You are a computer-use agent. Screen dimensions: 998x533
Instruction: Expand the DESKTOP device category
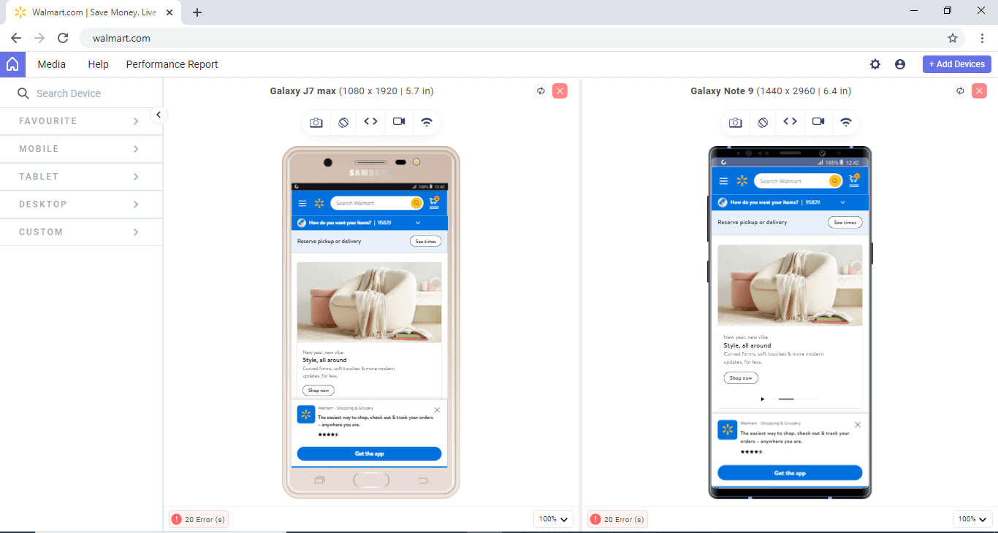click(x=81, y=204)
